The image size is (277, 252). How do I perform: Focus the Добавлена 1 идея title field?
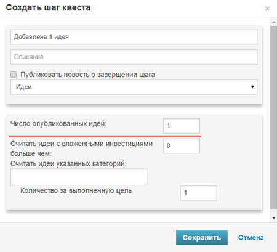coord(134,37)
